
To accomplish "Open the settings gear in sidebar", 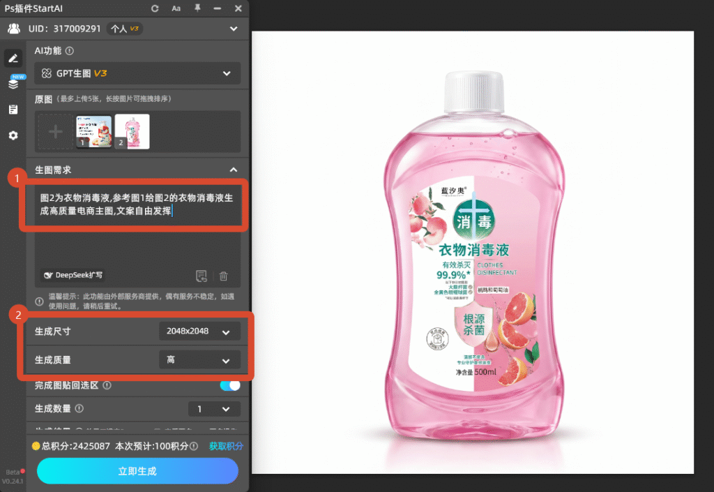I will [x=13, y=135].
